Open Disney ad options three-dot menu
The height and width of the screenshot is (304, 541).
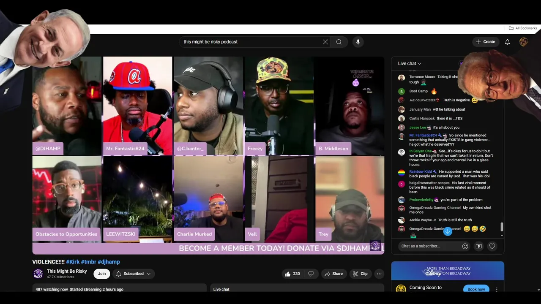coord(497,290)
